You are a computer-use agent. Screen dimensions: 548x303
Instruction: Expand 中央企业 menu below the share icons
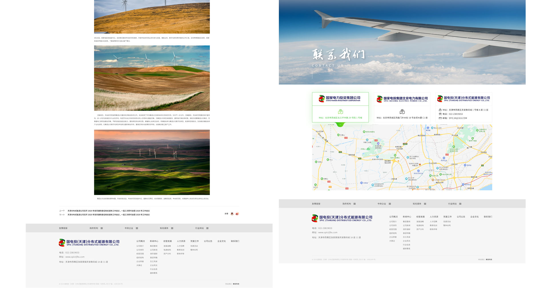point(137,228)
